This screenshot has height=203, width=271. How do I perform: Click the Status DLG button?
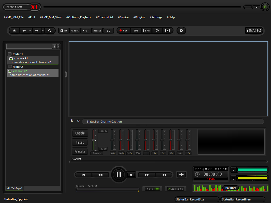click(x=254, y=31)
